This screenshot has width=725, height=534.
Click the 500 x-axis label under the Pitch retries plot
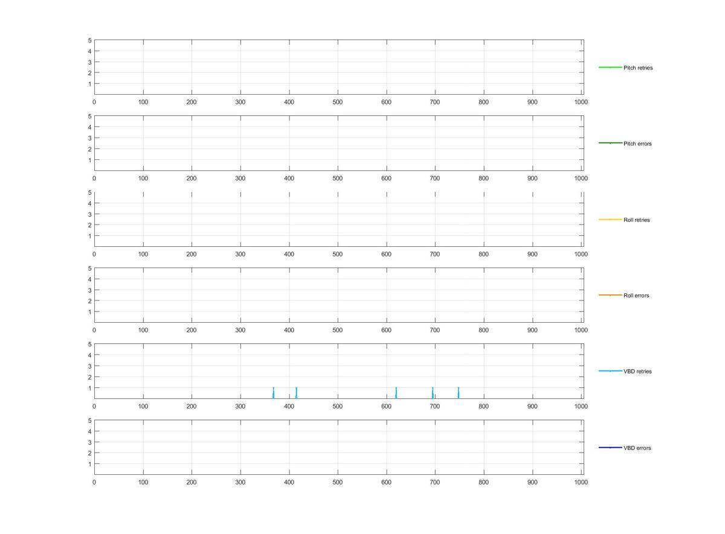point(338,103)
